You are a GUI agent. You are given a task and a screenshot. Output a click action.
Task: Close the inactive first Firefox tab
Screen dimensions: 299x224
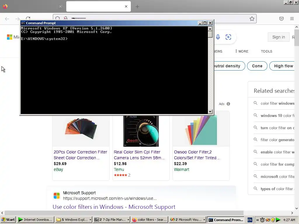pos(60,6)
